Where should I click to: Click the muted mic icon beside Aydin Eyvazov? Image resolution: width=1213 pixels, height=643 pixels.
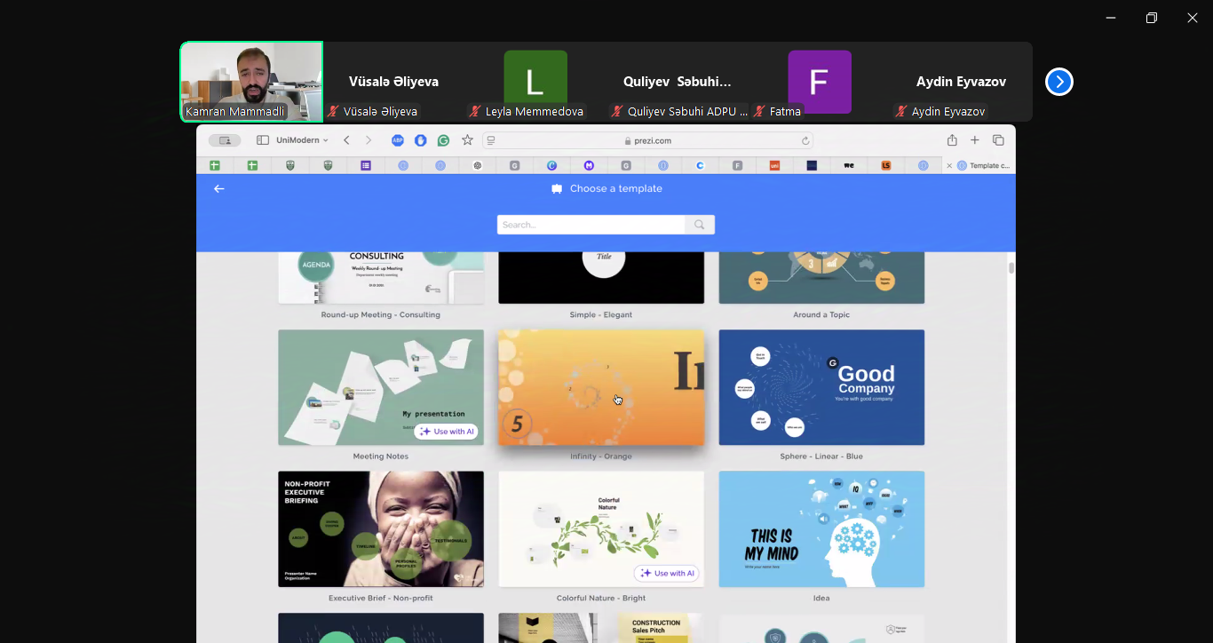[x=902, y=112]
